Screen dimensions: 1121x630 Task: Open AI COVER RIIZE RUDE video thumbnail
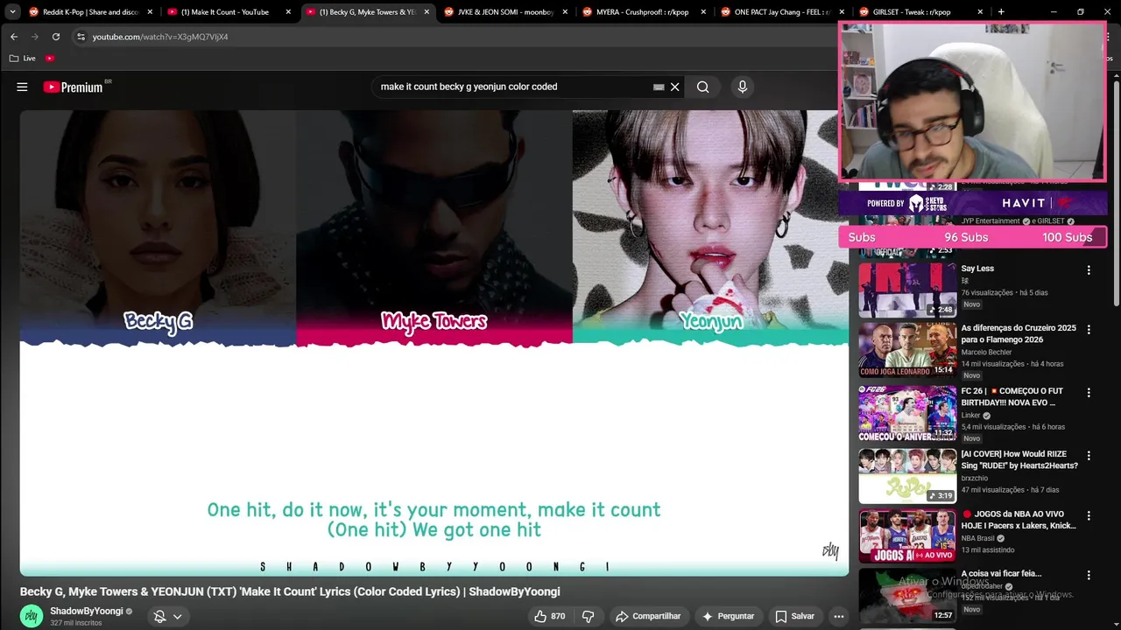pyautogui.click(x=907, y=475)
